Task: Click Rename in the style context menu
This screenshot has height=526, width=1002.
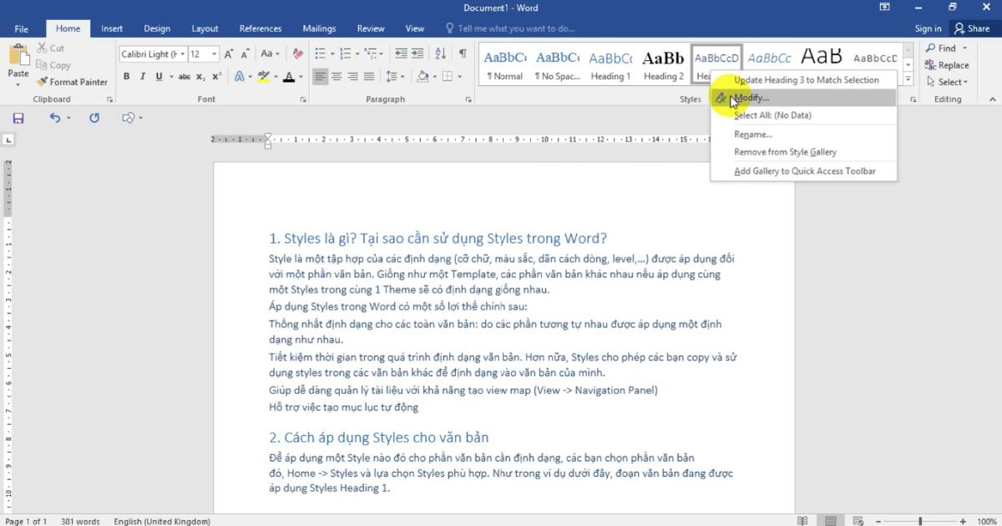Action: coord(754,134)
